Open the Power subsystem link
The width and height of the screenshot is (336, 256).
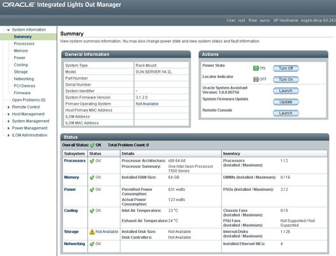[x=70, y=190]
